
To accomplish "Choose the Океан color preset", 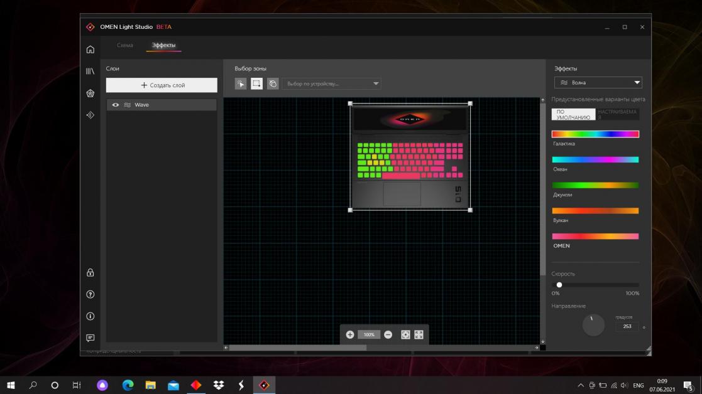I will click(595, 159).
